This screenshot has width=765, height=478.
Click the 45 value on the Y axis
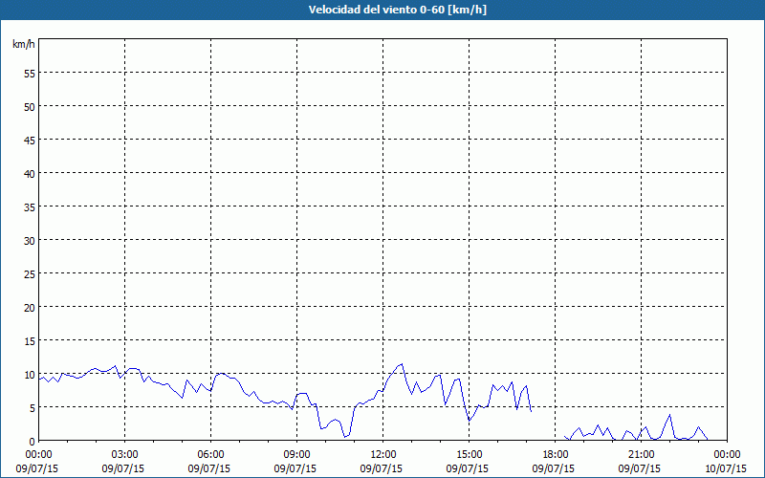(30, 140)
